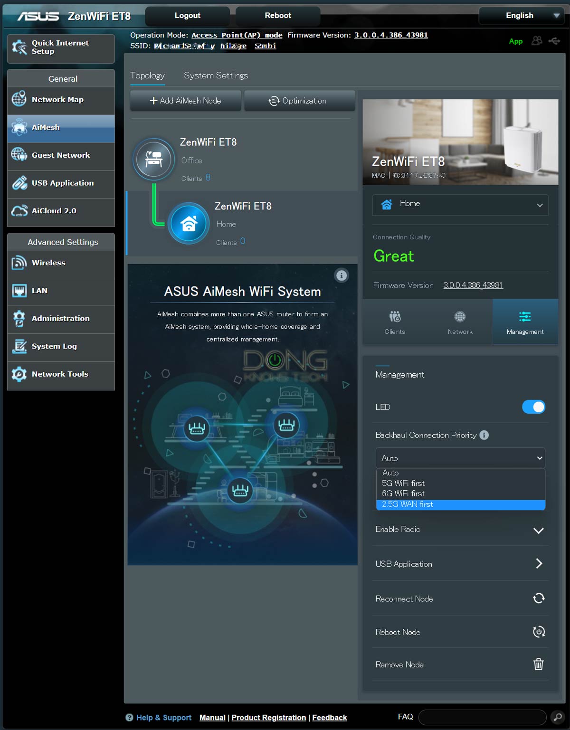
Task: Select the Home ZenWiFi ET8 node icon
Action: [189, 223]
